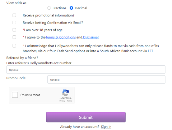
Task: Click the Decimal label text
Action: pyautogui.click(x=81, y=8)
